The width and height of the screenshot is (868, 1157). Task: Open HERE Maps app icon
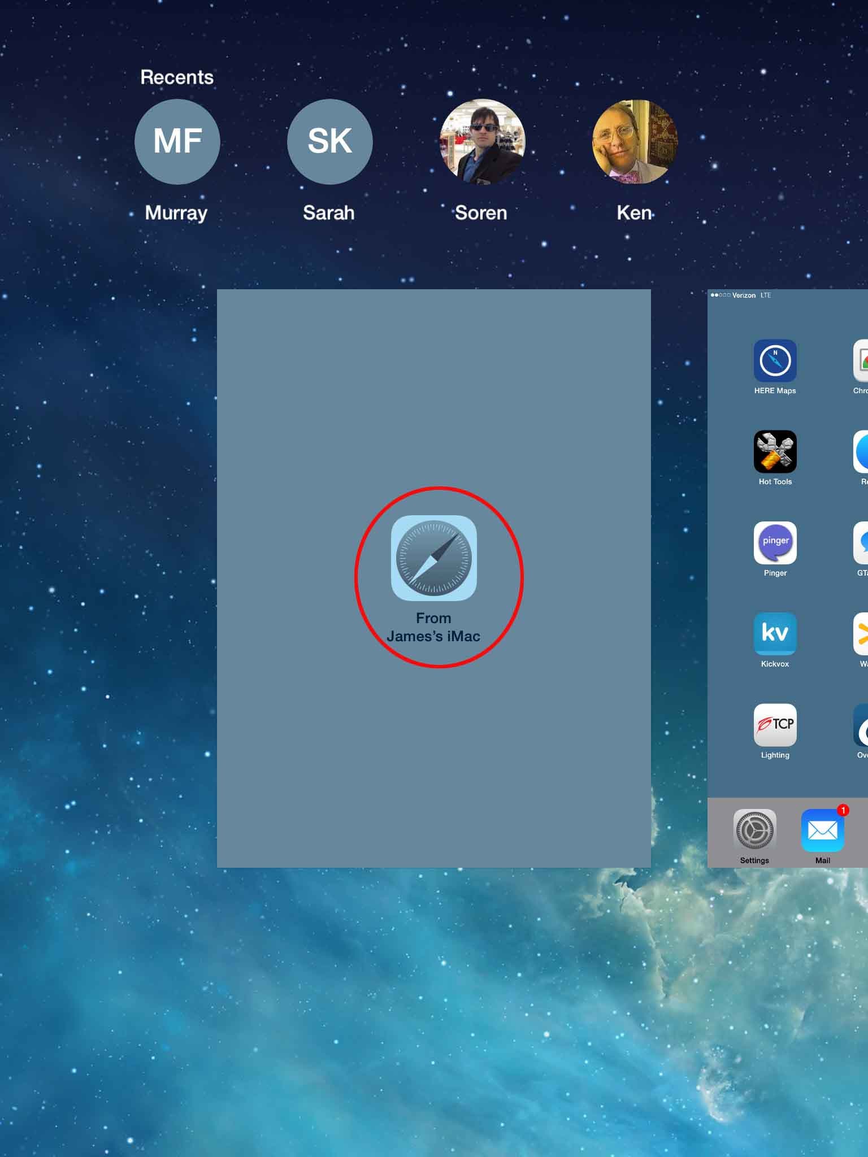pyautogui.click(x=775, y=360)
